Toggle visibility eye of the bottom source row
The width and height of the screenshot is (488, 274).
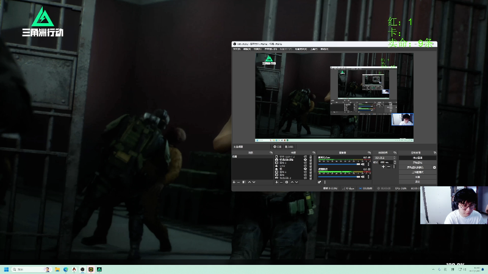point(306,178)
